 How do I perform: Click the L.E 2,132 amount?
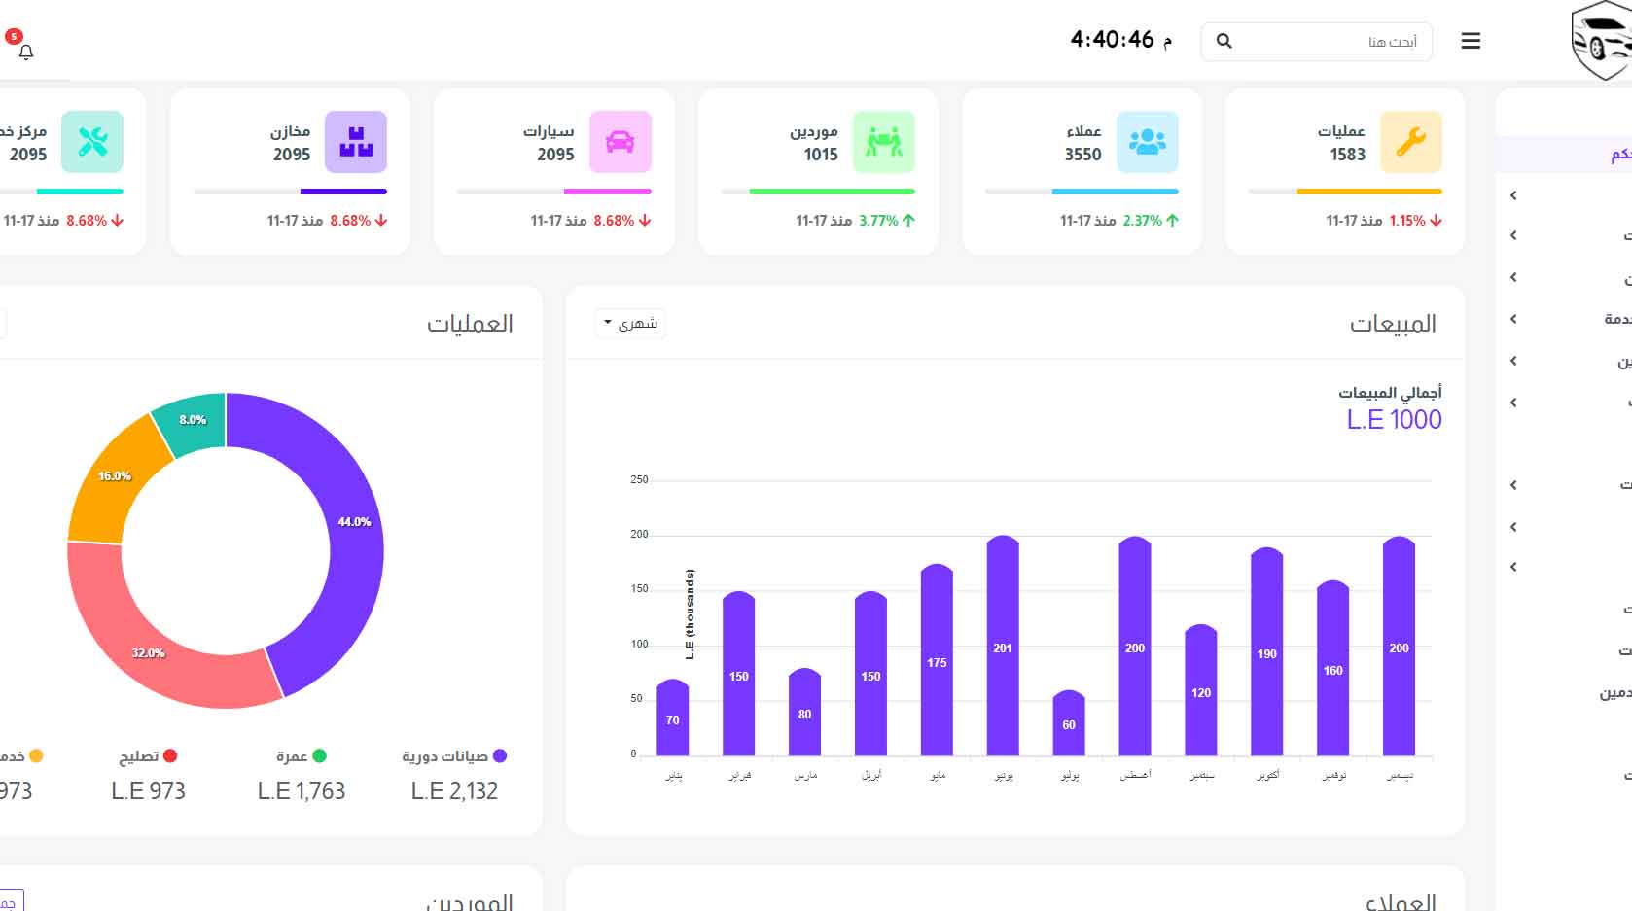pos(454,791)
